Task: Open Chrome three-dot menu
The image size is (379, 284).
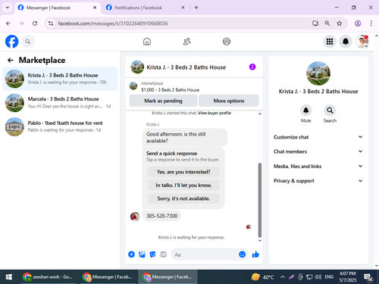Action: click(371, 23)
